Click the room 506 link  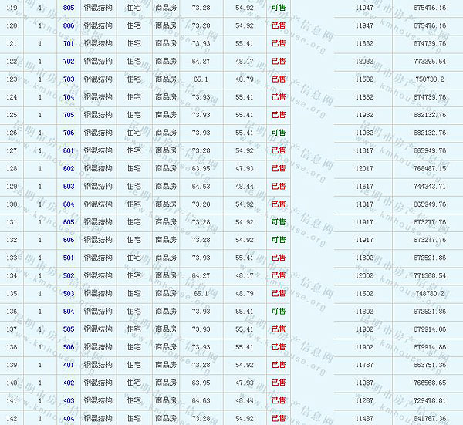point(69,347)
